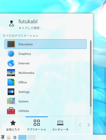This screenshot has width=106, height=140.
Task: Click the Multimedia player icon
Action: (11, 73)
